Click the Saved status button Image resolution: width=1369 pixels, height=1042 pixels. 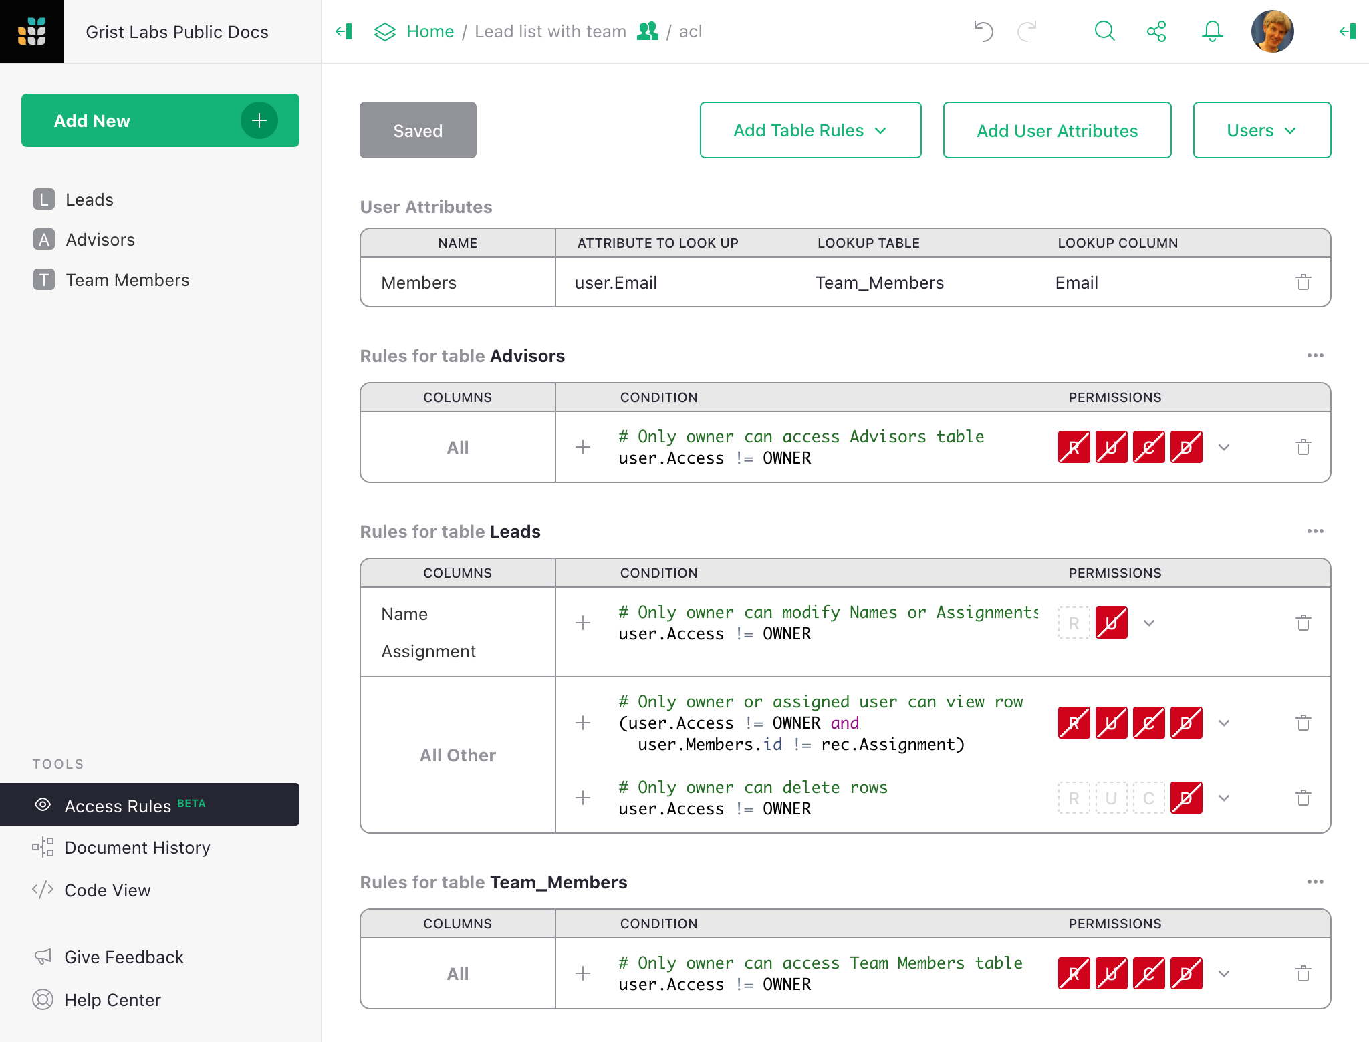coord(417,132)
